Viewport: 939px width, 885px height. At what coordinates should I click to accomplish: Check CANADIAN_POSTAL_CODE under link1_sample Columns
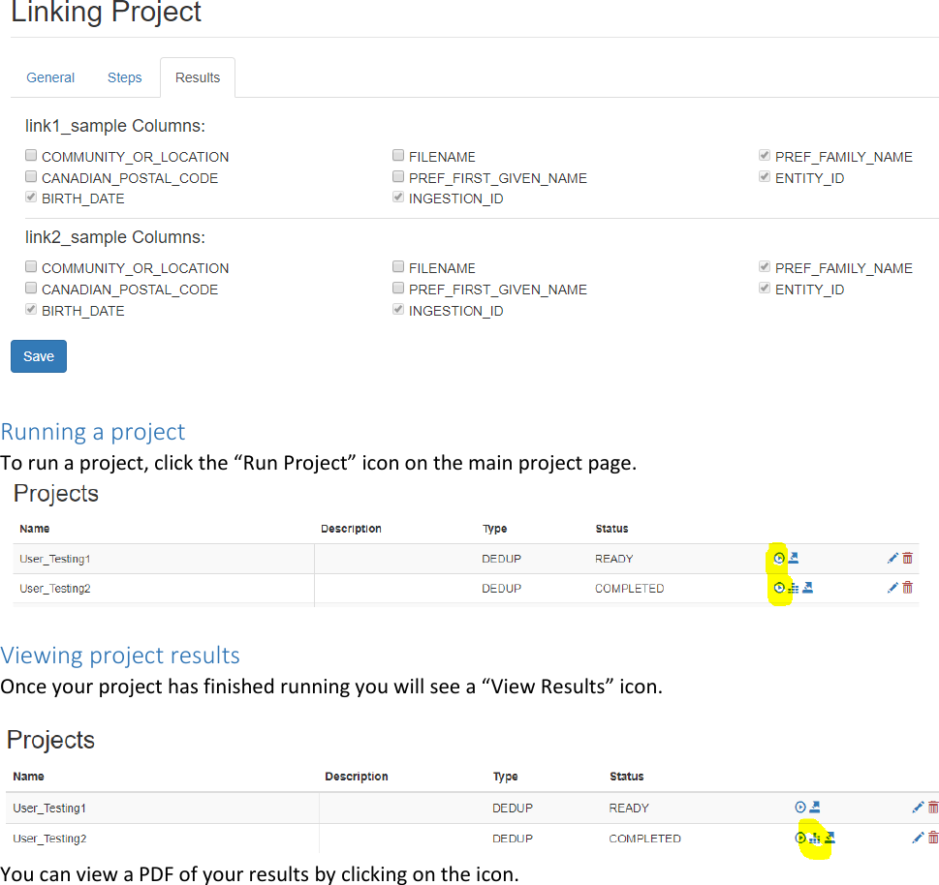(x=31, y=176)
